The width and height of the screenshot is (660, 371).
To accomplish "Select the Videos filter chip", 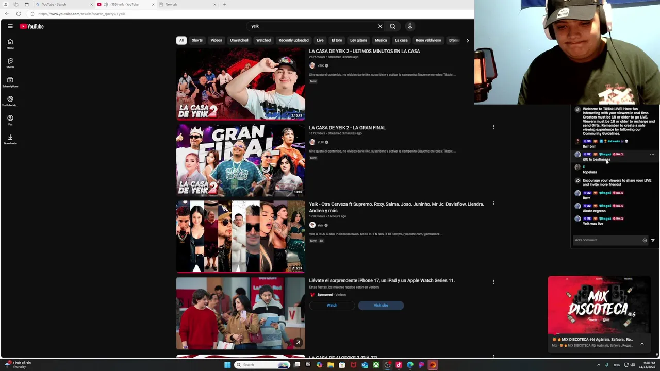I will click(216, 40).
